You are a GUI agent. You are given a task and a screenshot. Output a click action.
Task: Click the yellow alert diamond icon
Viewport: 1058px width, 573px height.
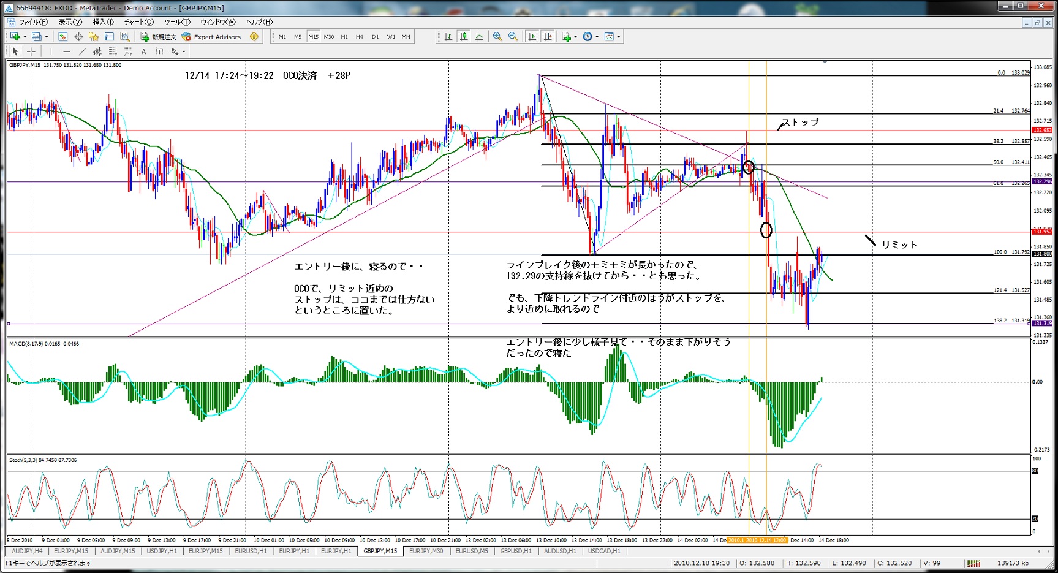pos(254,37)
